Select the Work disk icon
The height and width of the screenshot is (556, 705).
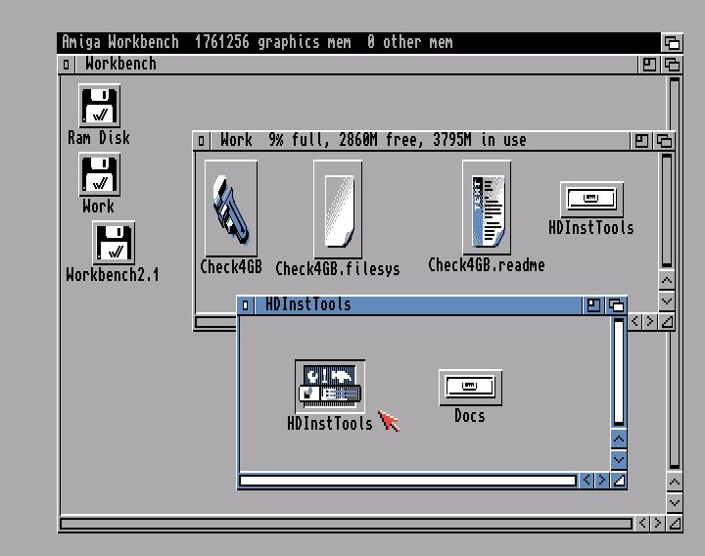click(99, 175)
